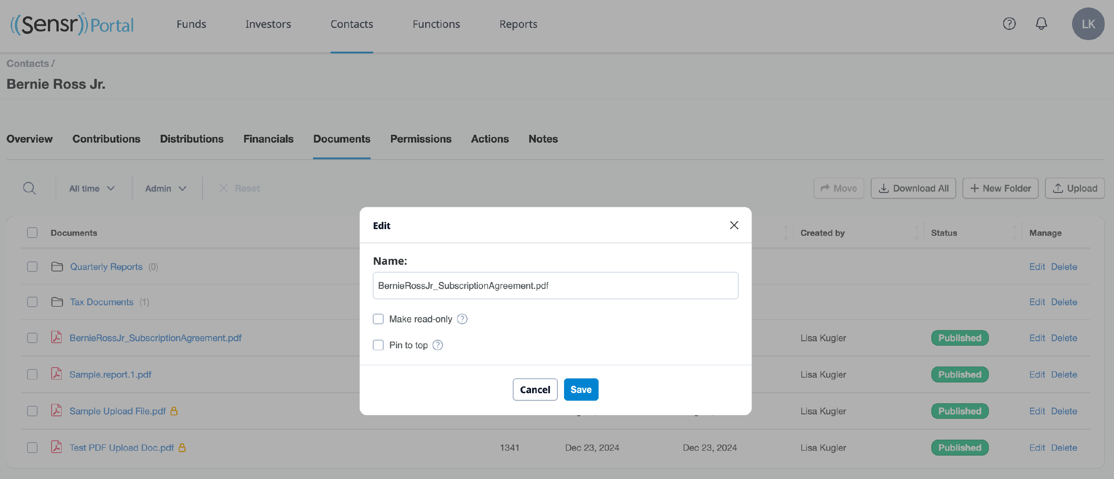Image resolution: width=1114 pixels, height=479 pixels.
Task: Click the Download All button
Action: (x=913, y=189)
